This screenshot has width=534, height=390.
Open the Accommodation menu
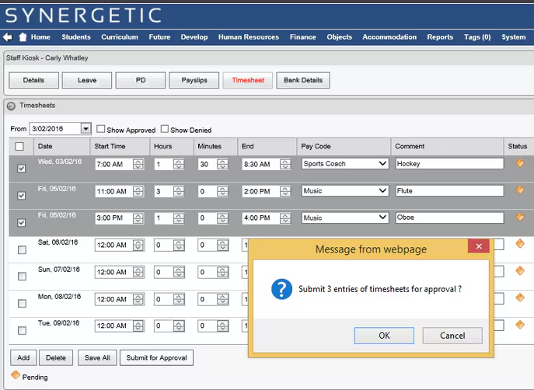389,37
